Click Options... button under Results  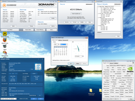53,26
